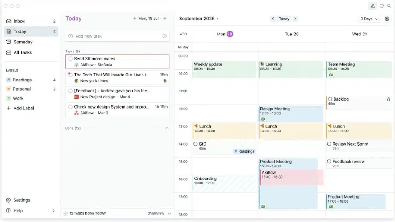
Task: Click the Add new task input field
Action: point(117,36)
